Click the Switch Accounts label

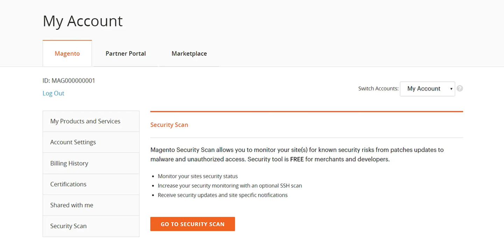378,89
